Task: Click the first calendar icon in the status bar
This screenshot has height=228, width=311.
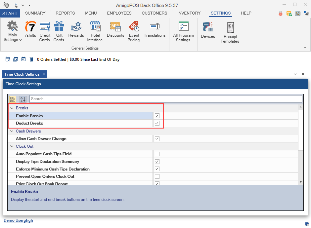Action: point(8,59)
